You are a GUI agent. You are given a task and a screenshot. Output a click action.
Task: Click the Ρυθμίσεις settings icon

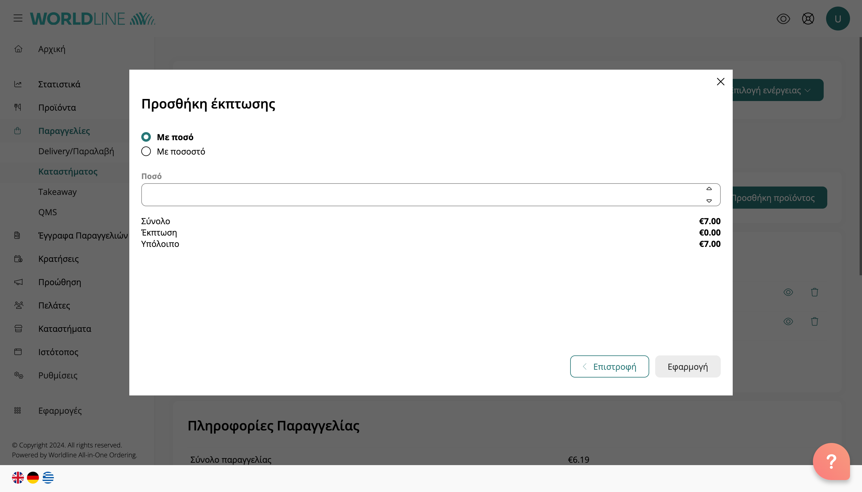point(18,375)
